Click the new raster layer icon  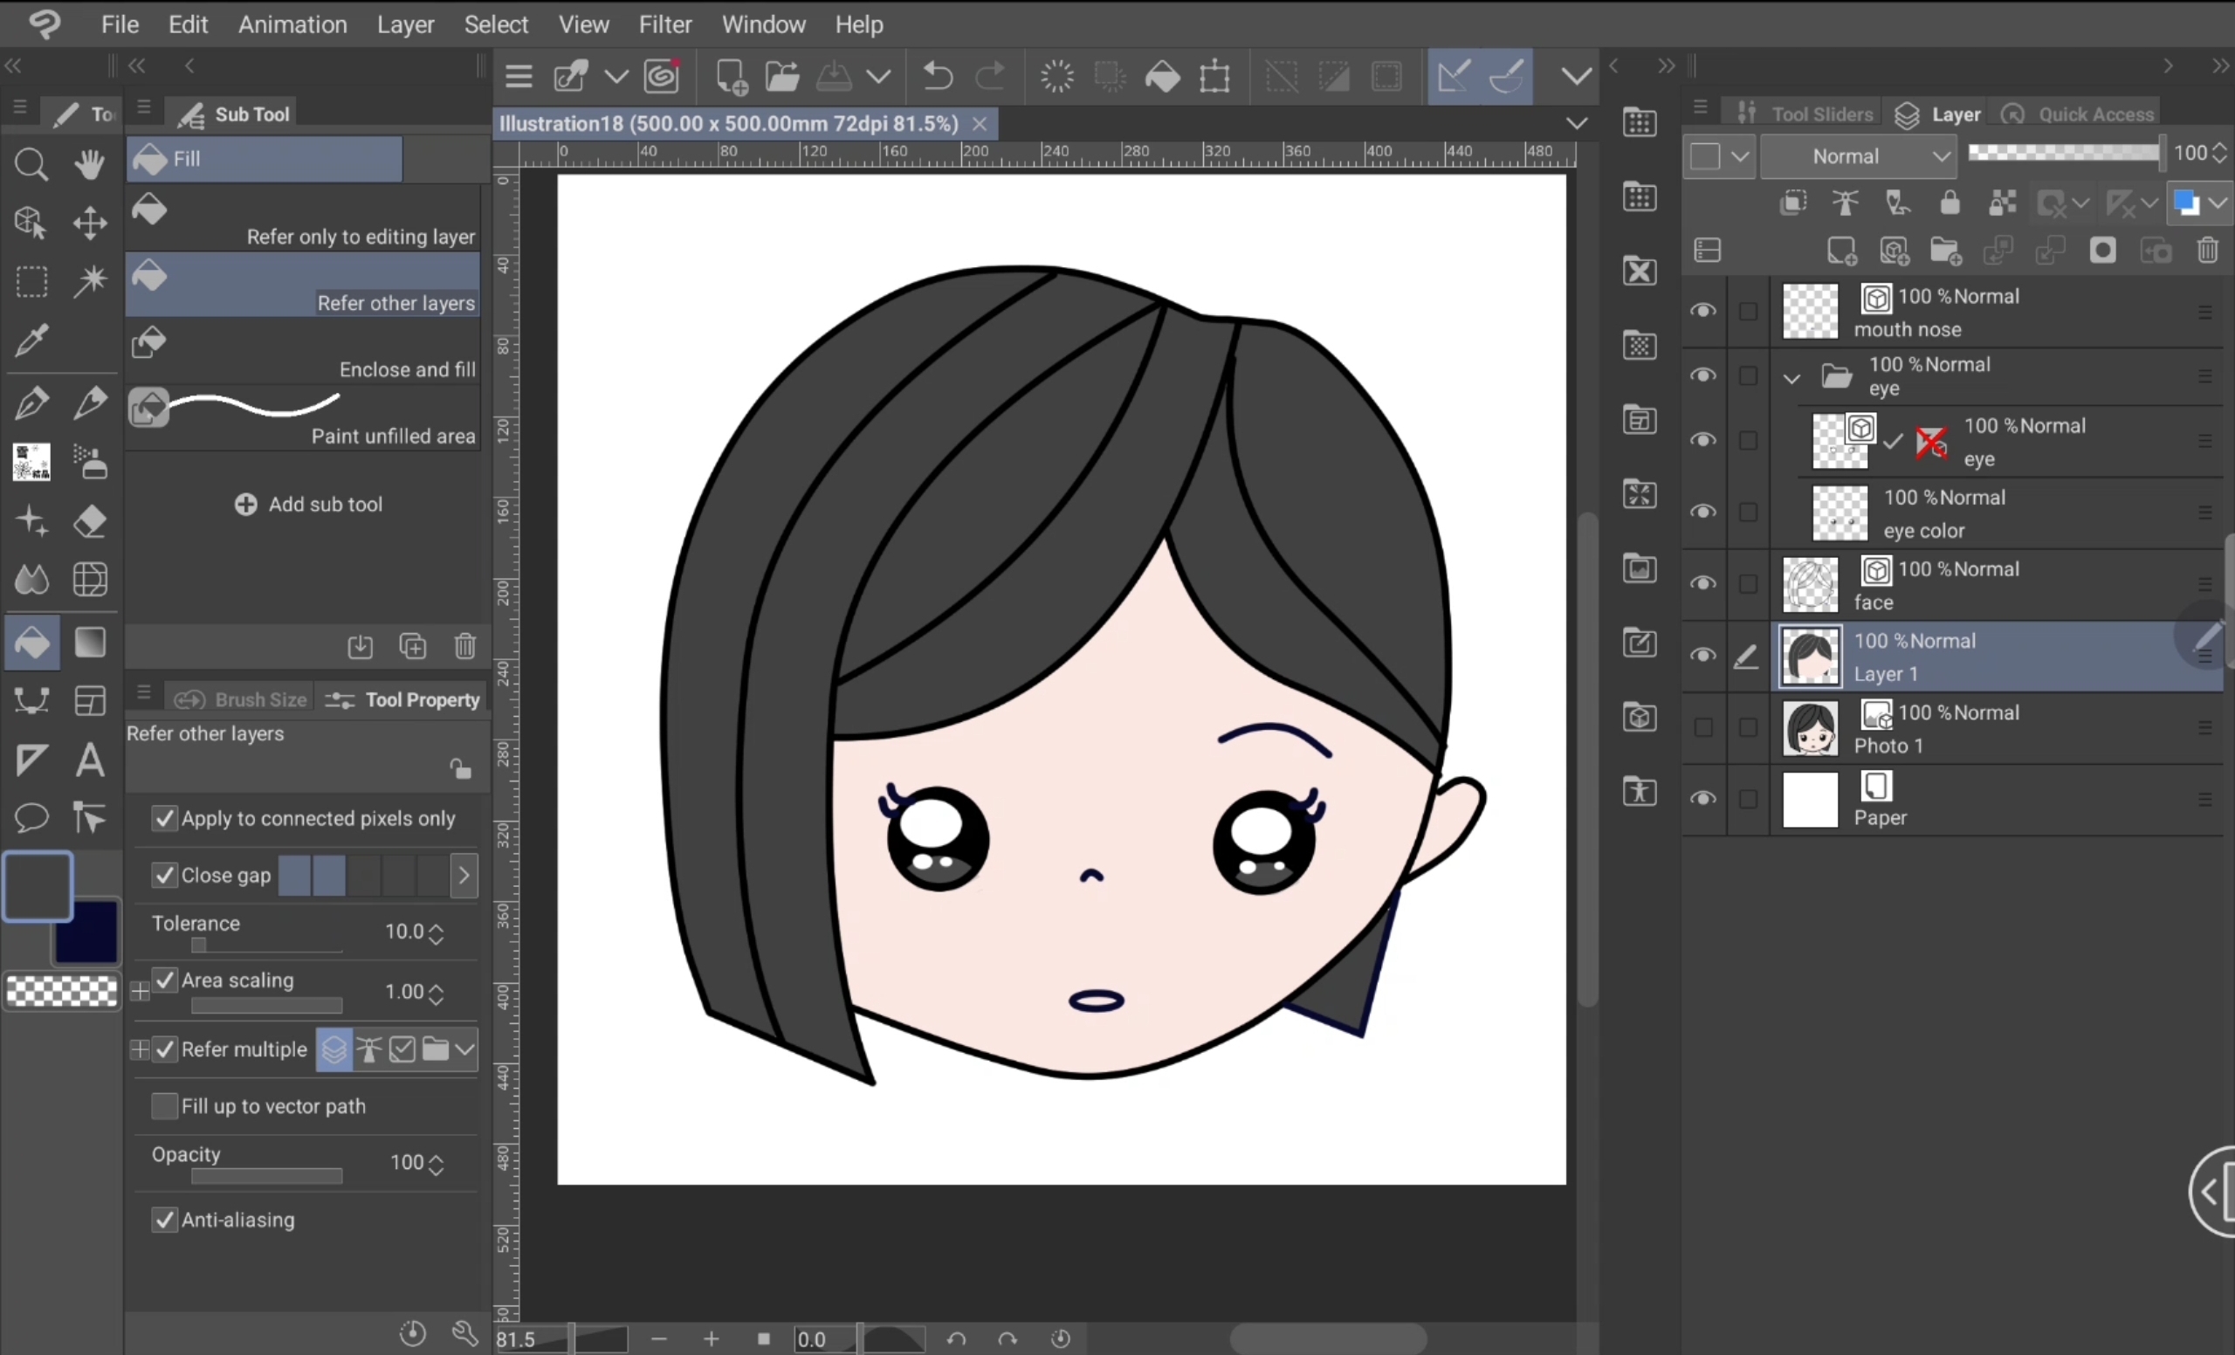[1841, 251]
